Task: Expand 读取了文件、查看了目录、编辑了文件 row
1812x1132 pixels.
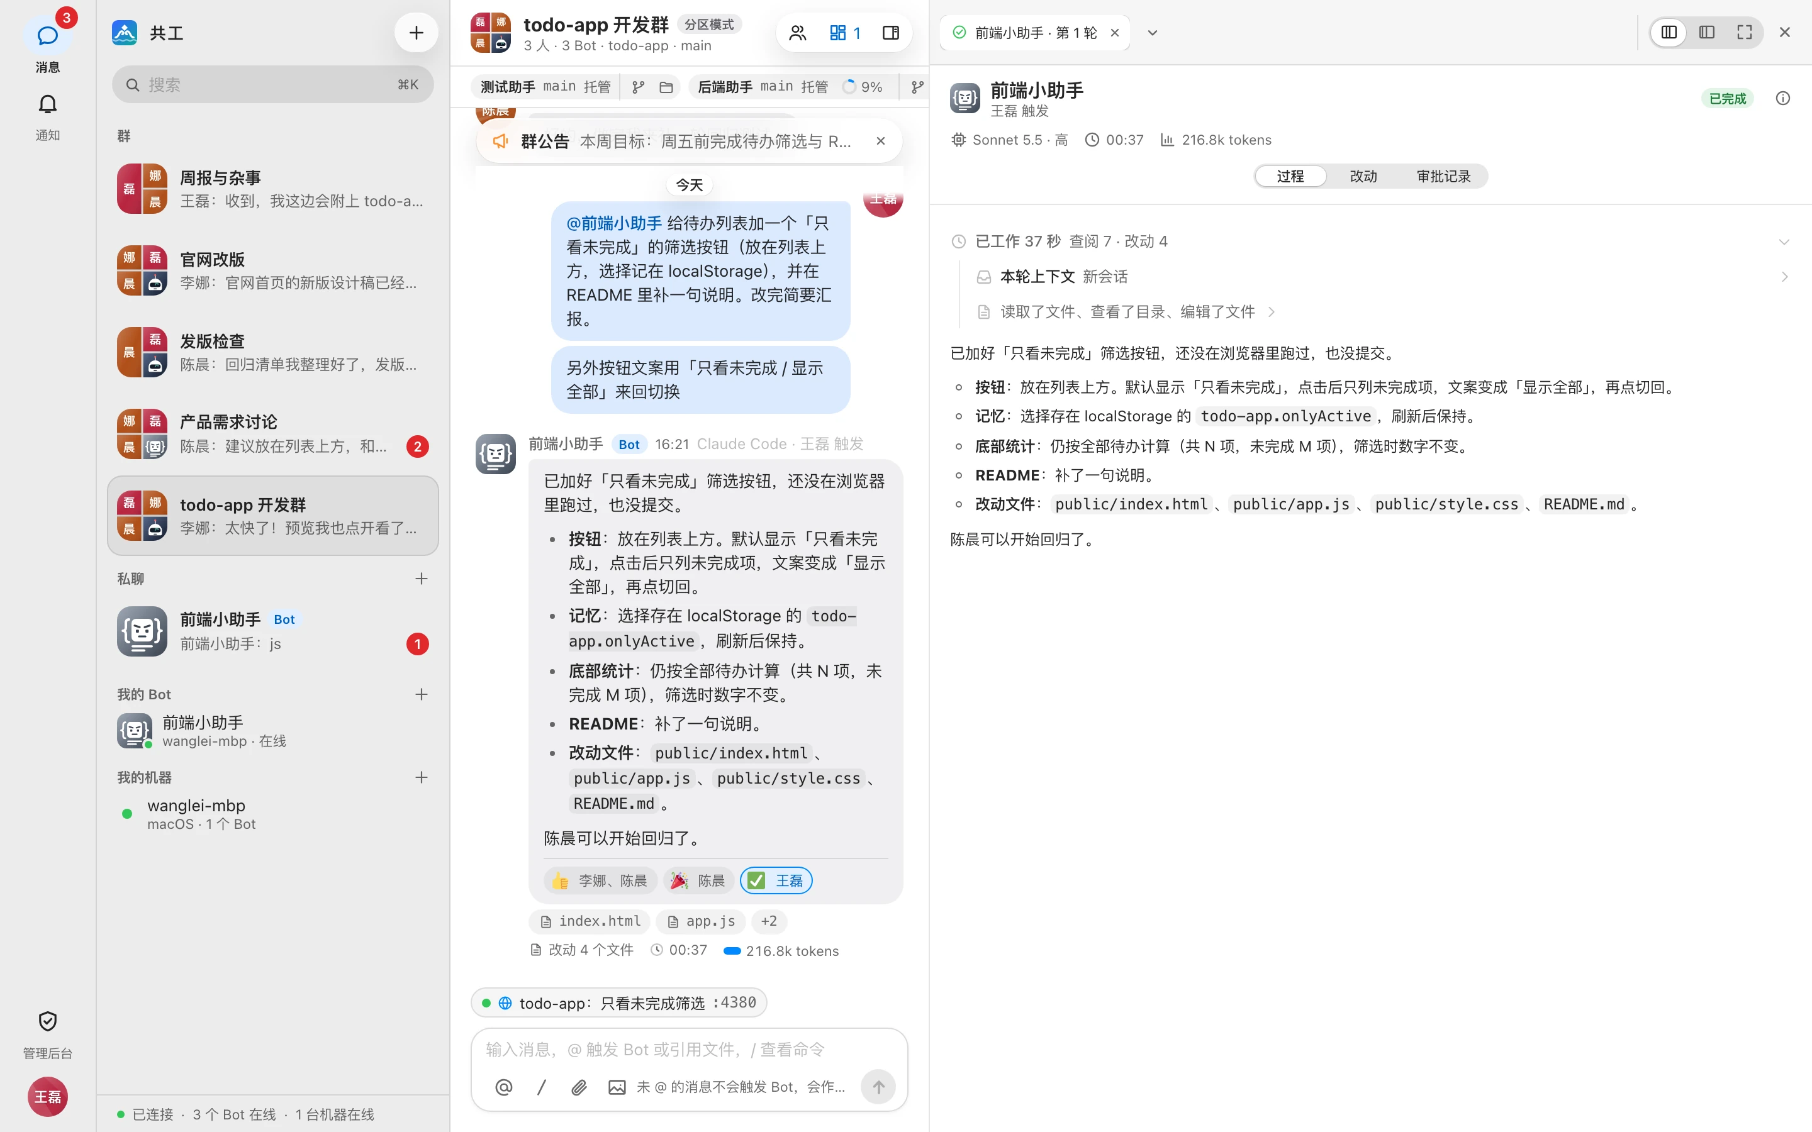Action: [1126, 311]
